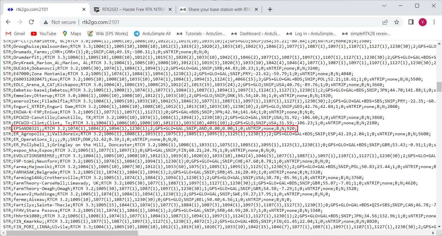Open the Maps bookmark
The width and height of the screenshot is (442, 236).
click(72, 34)
